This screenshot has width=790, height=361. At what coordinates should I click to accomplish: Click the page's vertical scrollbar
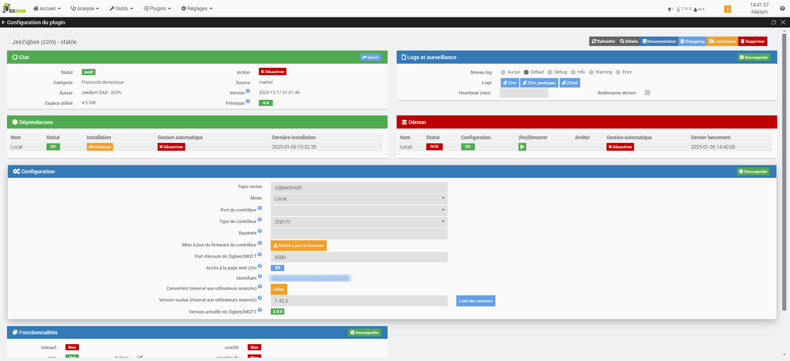pos(784,172)
